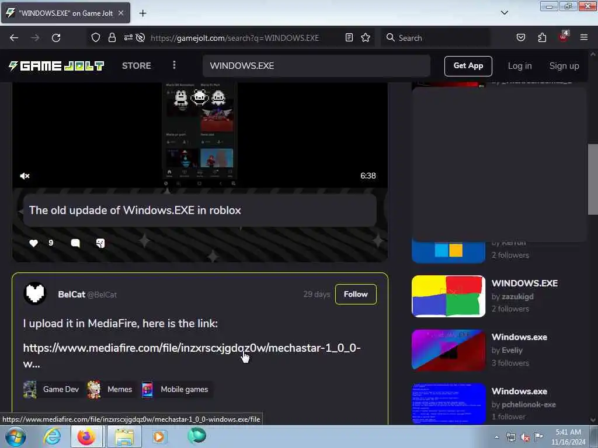598x448 pixels.
Task: Click the sticker icon under the post
Action: (x=100, y=243)
